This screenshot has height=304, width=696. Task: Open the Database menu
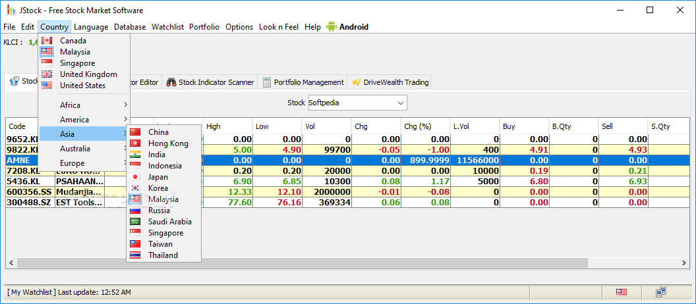(130, 26)
